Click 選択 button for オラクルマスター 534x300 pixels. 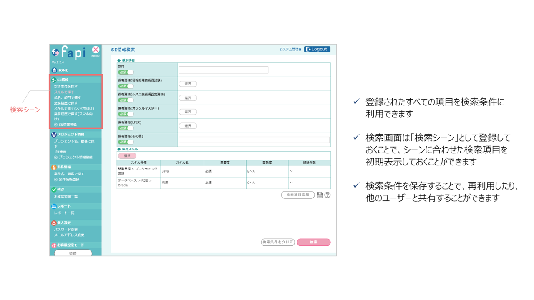pos(188,112)
